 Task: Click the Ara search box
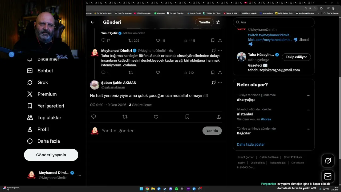pyautogui.click(x=274, y=22)
